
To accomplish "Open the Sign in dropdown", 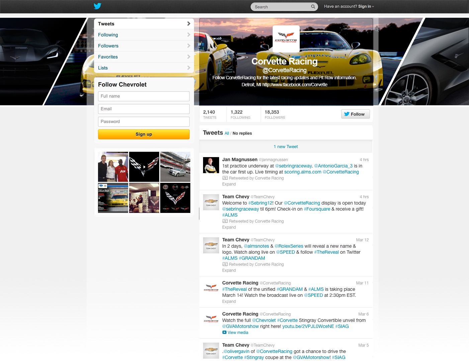I will click(x=366, y=6).
